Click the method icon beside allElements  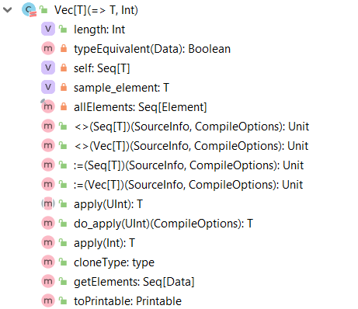coord(48,106)
